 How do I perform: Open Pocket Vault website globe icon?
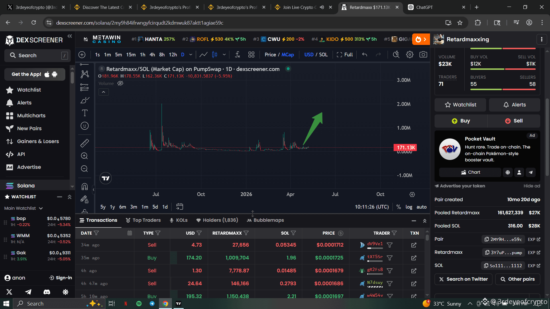click(x=508, y=172)
